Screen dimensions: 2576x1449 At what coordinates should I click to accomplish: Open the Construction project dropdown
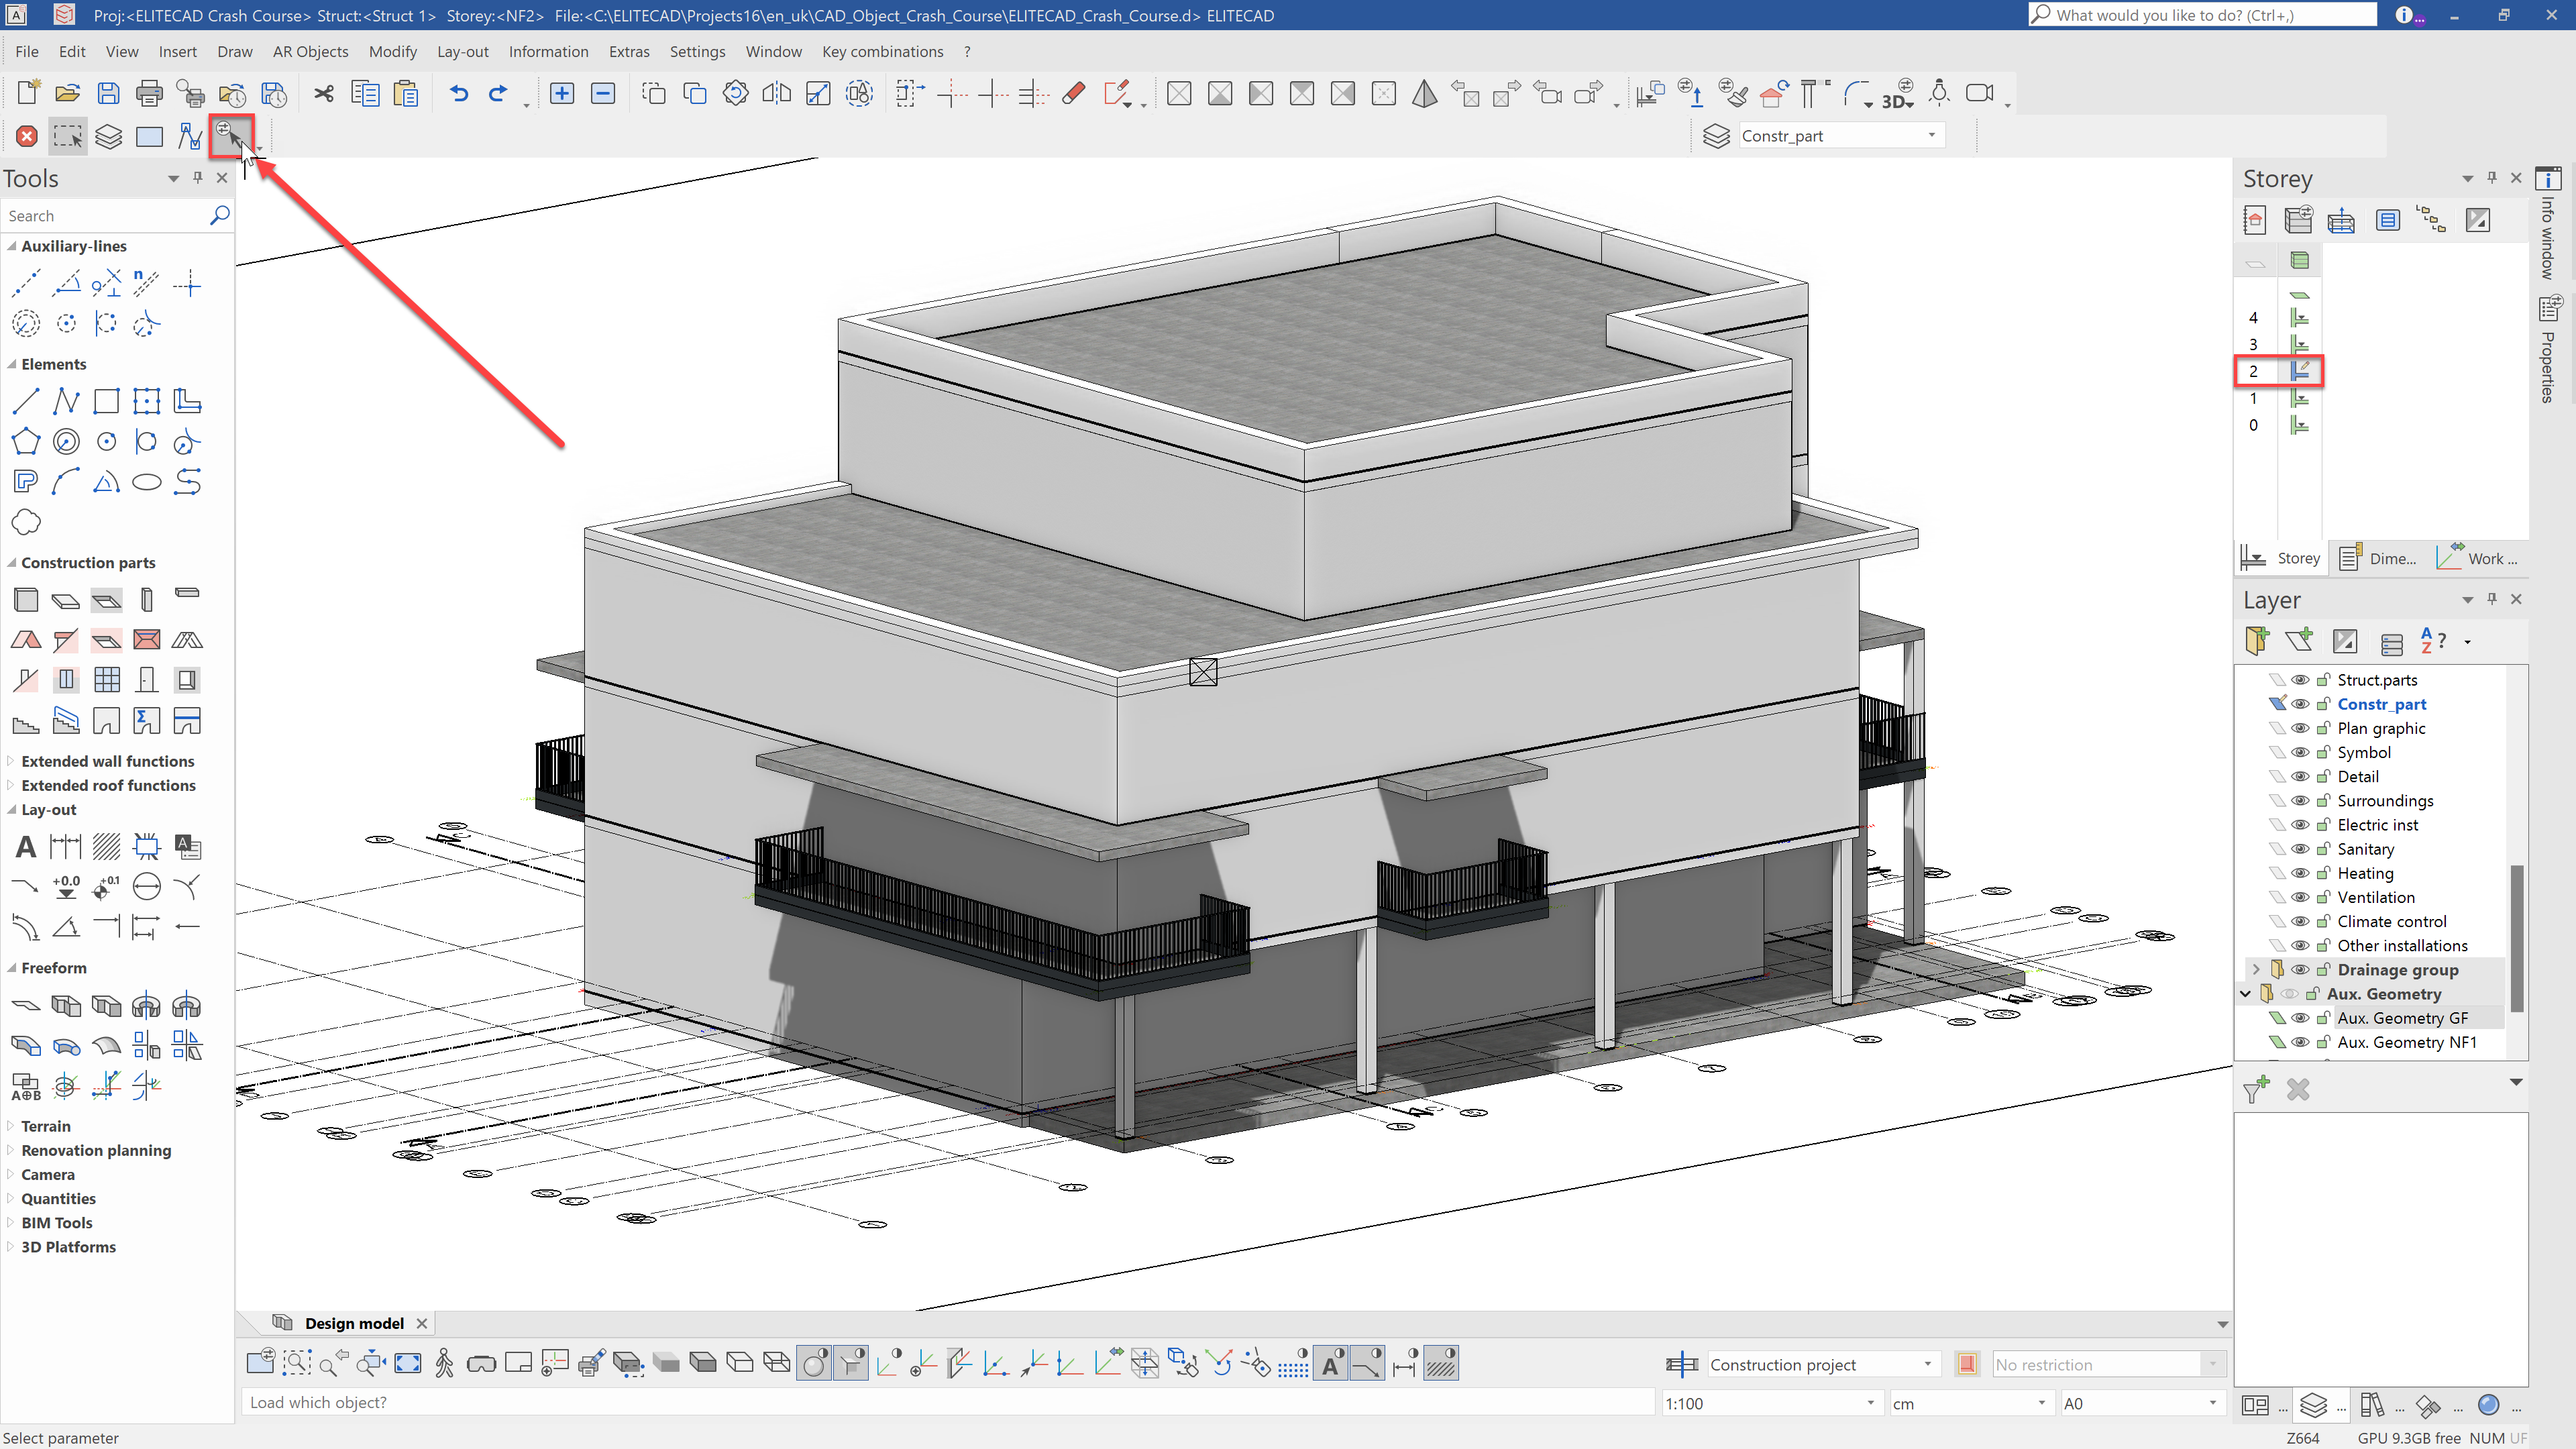(1928, 1364)
